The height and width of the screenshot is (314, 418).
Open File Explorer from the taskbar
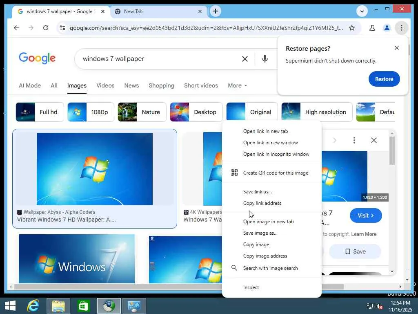[58, 306]
